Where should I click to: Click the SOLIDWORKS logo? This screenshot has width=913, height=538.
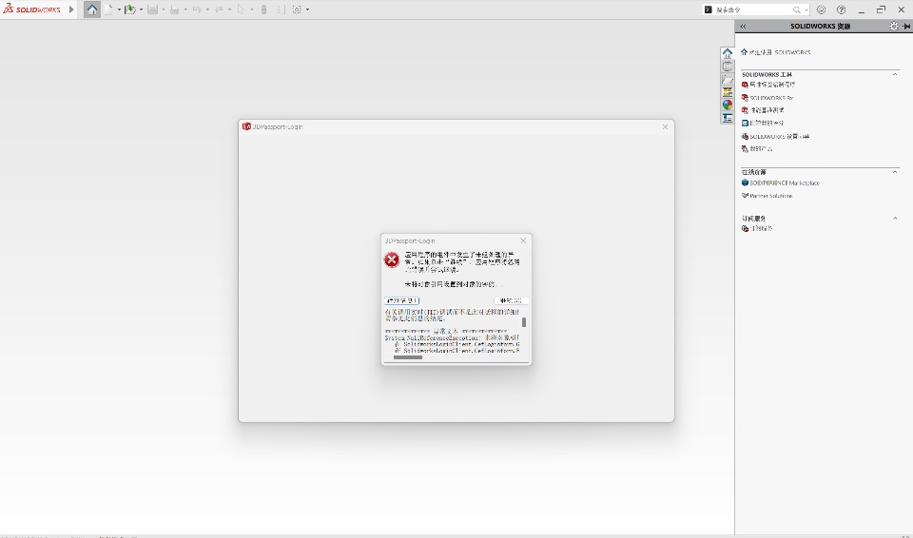click(x=32, y=10)
